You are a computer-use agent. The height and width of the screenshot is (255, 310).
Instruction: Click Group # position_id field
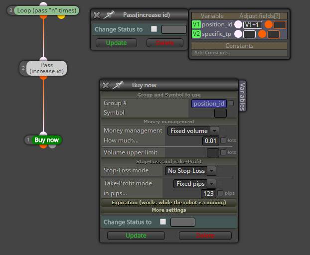pos(209,104)
